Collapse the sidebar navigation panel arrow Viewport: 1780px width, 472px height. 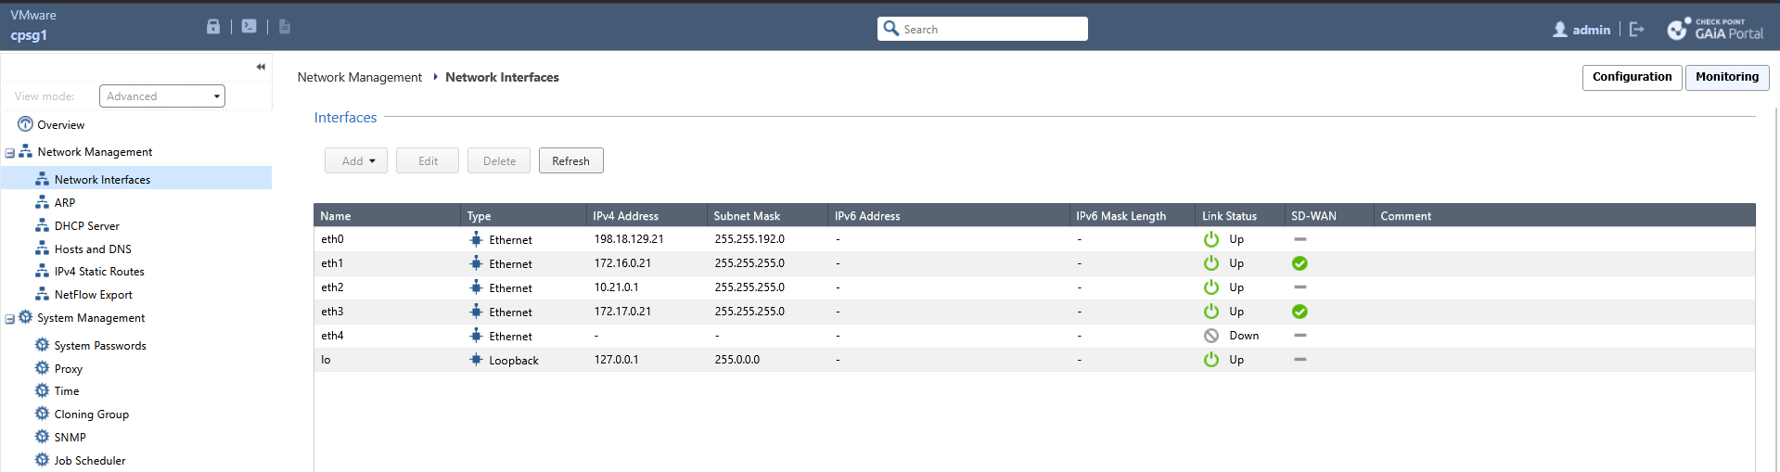(261, 67)
